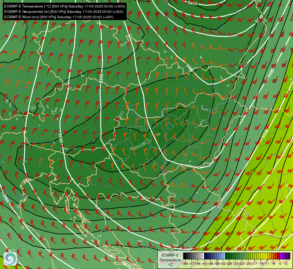The image size is (293, 269).
Task: Click the -26 tick label in legend
Action: (236, 264)
